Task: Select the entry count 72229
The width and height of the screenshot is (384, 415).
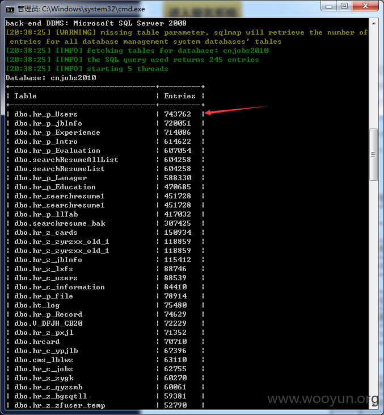Action: click(175, 323)
